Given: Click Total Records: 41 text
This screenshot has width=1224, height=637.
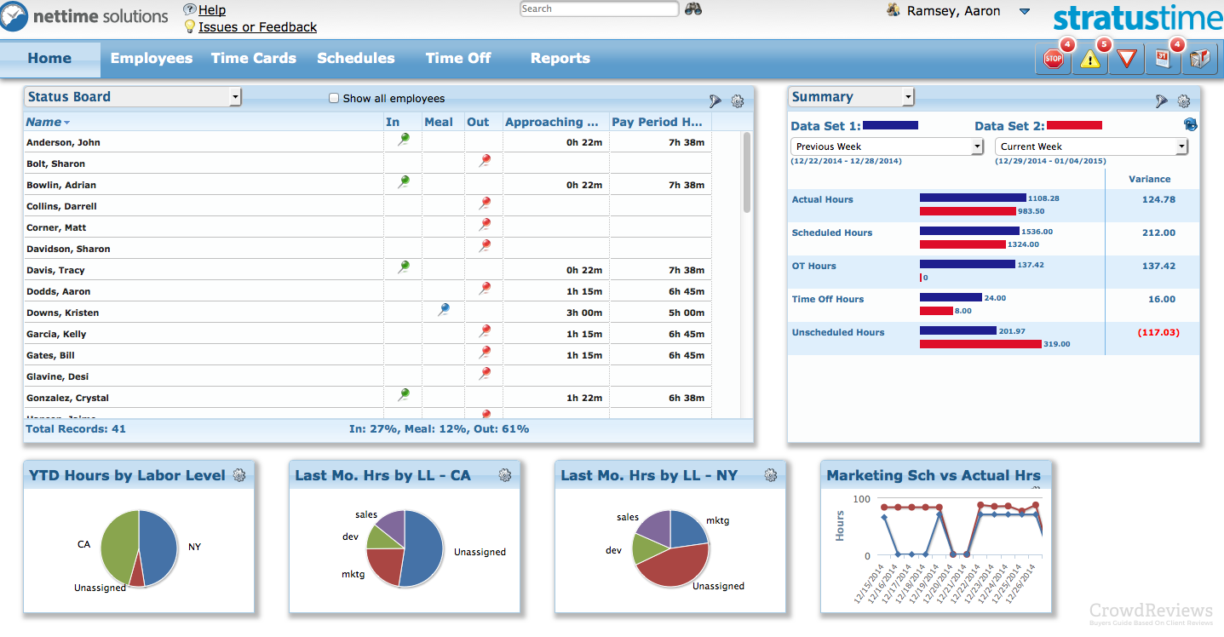Looking at the screenshot, I should [76, 428].
